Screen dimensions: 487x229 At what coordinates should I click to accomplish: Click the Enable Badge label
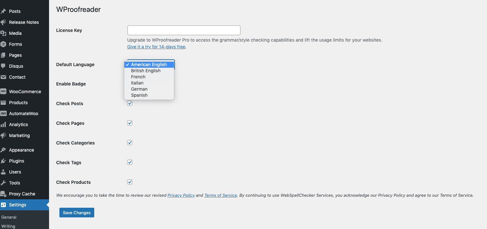point(71,84)
